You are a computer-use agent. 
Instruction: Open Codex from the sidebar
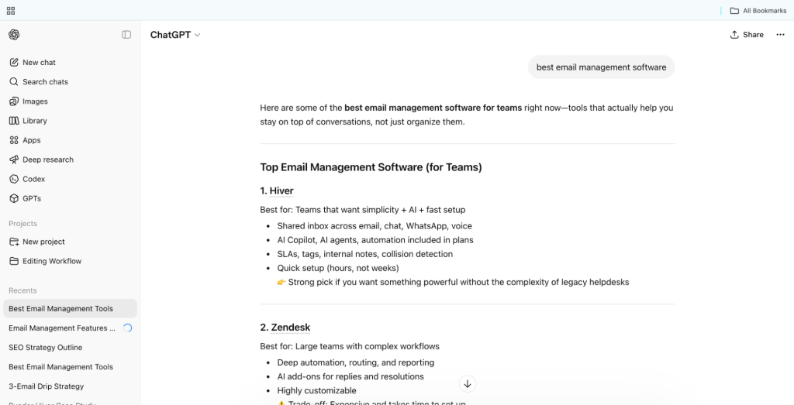click(70, 179)
